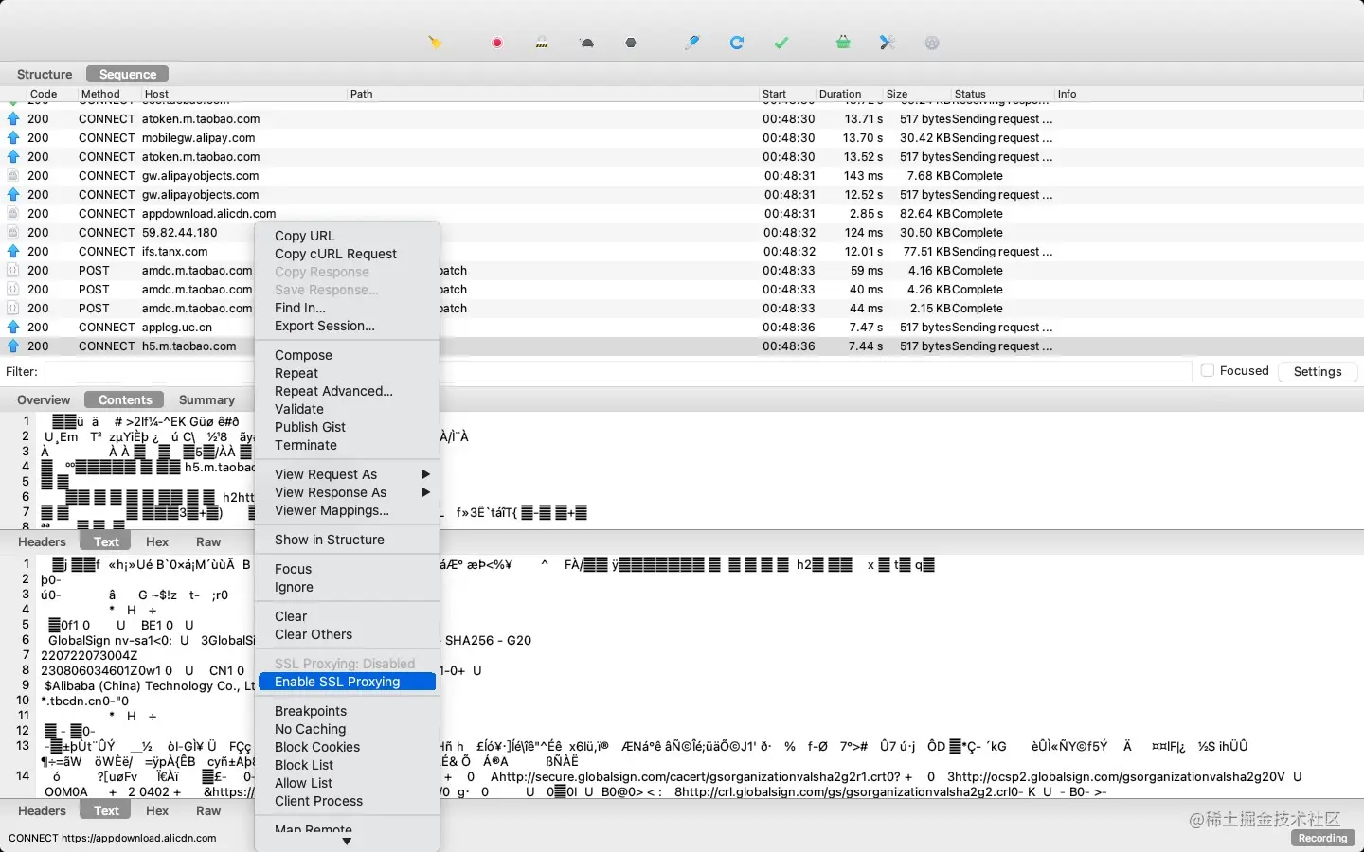Switch to the Structure tab
Viewport: 1364px width, 852px height.
[45, 75]
